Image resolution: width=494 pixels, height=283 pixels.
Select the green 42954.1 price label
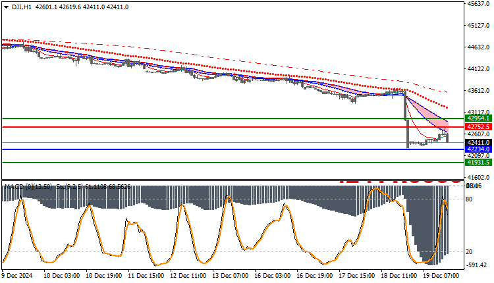pos(478,118)
